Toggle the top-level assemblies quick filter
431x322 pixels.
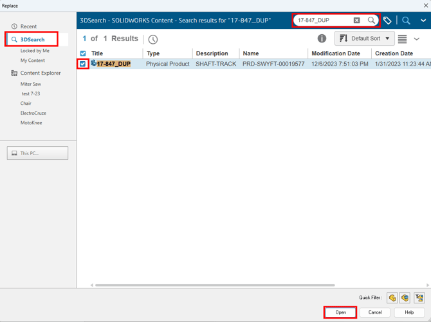(x=419, y=298)
